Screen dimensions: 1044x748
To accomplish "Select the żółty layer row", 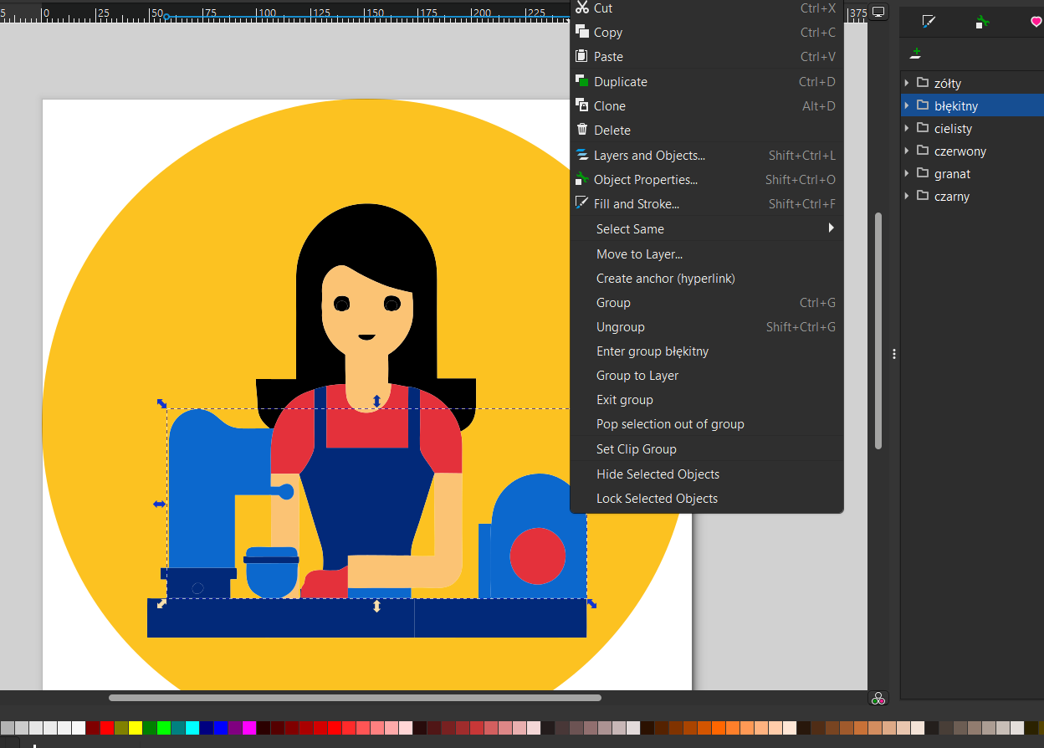I will pos(972,83).
